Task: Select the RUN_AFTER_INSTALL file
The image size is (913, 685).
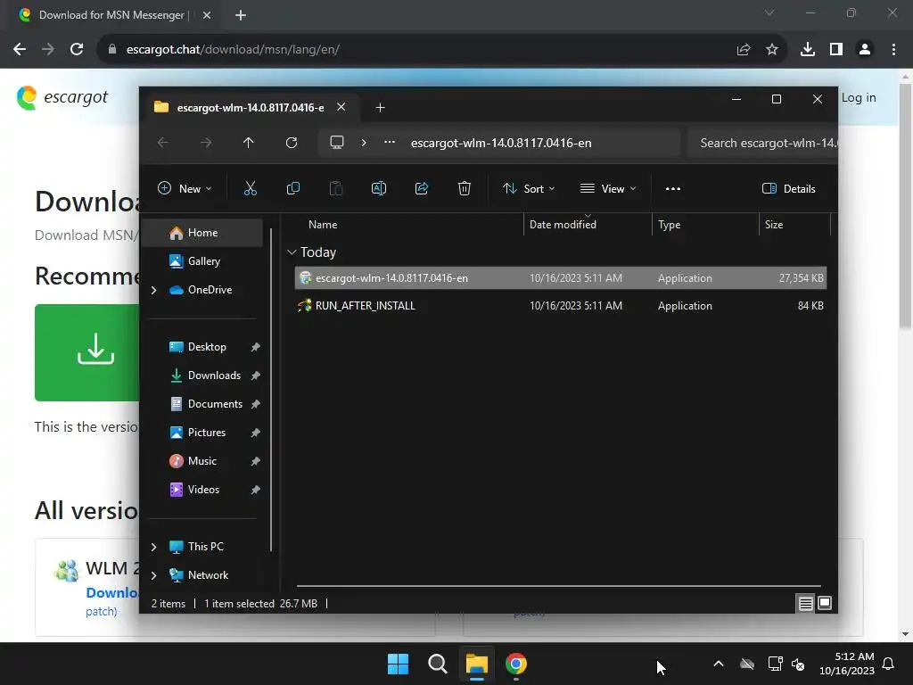Action: pyautogui.click(x=560, y=306)
